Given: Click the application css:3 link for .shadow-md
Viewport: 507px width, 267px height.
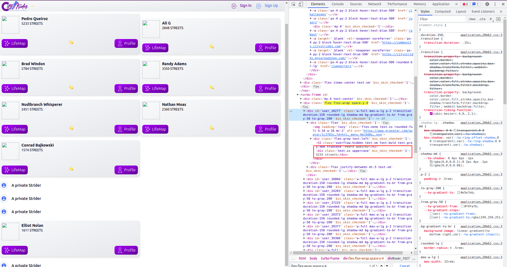Looking at the screenshot, I should click(481, 154).
